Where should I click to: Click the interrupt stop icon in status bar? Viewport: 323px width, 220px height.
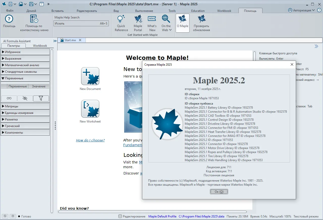click(5, 216)
